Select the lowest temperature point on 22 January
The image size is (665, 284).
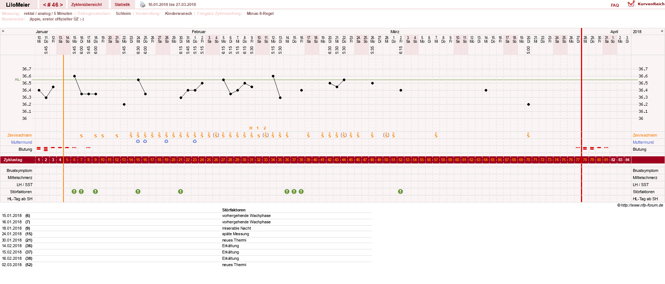coord(124,104)
